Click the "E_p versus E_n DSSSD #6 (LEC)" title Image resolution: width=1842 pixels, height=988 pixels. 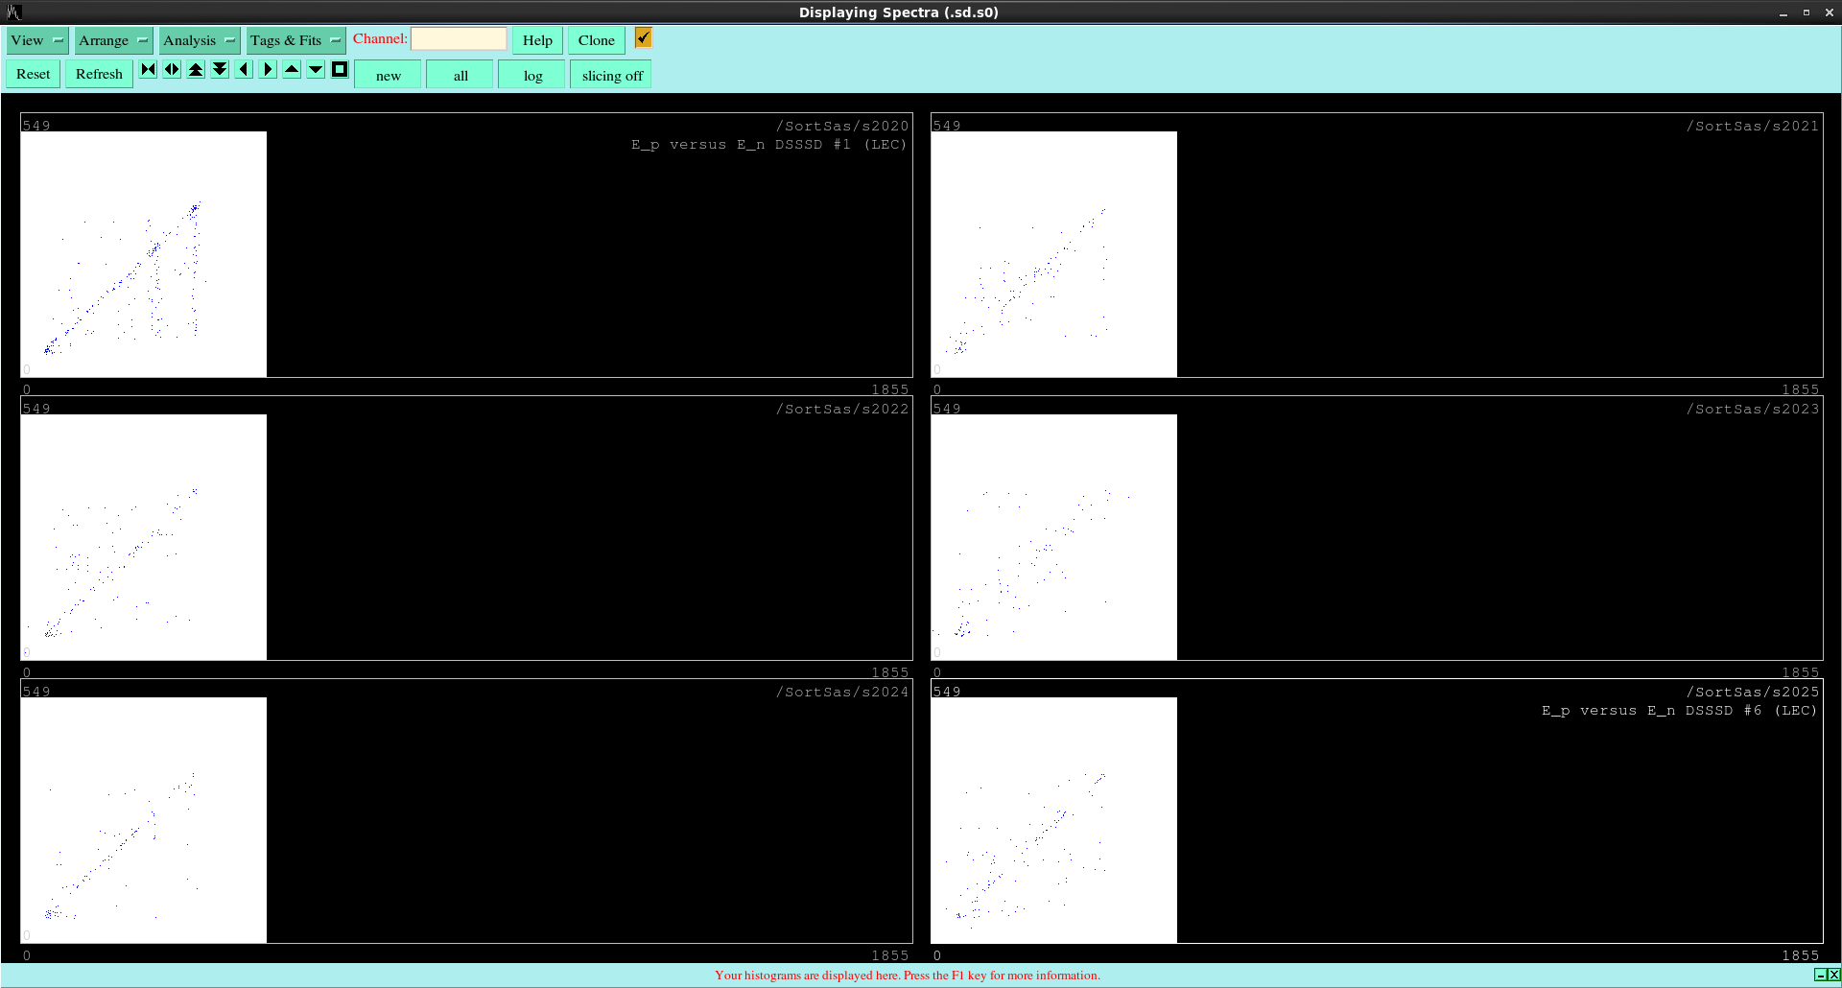click(x=1679, y=711)
